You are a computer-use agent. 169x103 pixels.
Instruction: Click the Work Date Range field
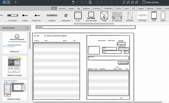(x=124, y=49)
